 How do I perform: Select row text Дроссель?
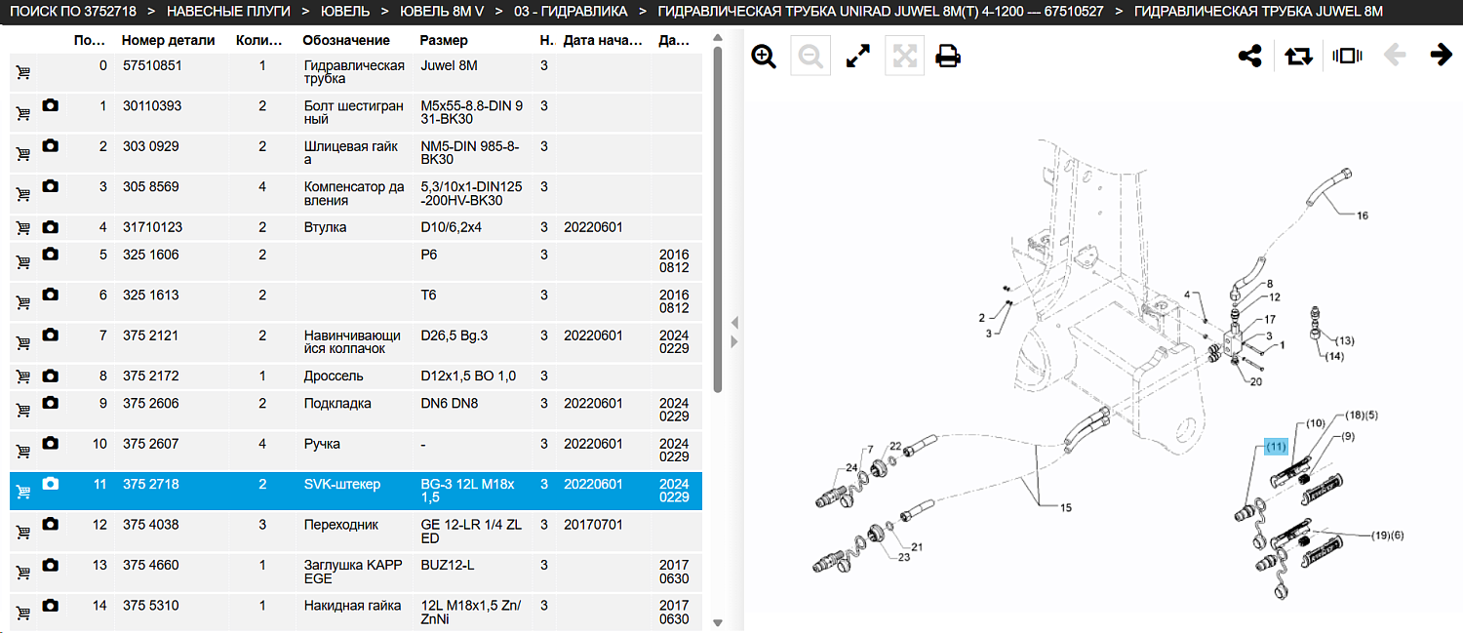click(334, 376)
